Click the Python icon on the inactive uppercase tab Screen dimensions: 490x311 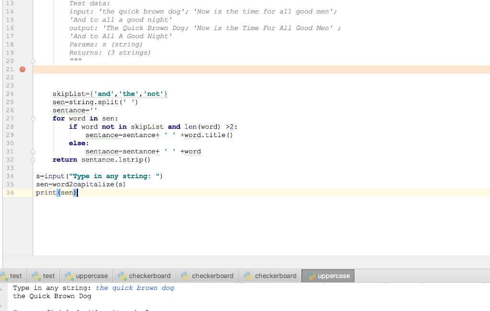pos(71,276)
